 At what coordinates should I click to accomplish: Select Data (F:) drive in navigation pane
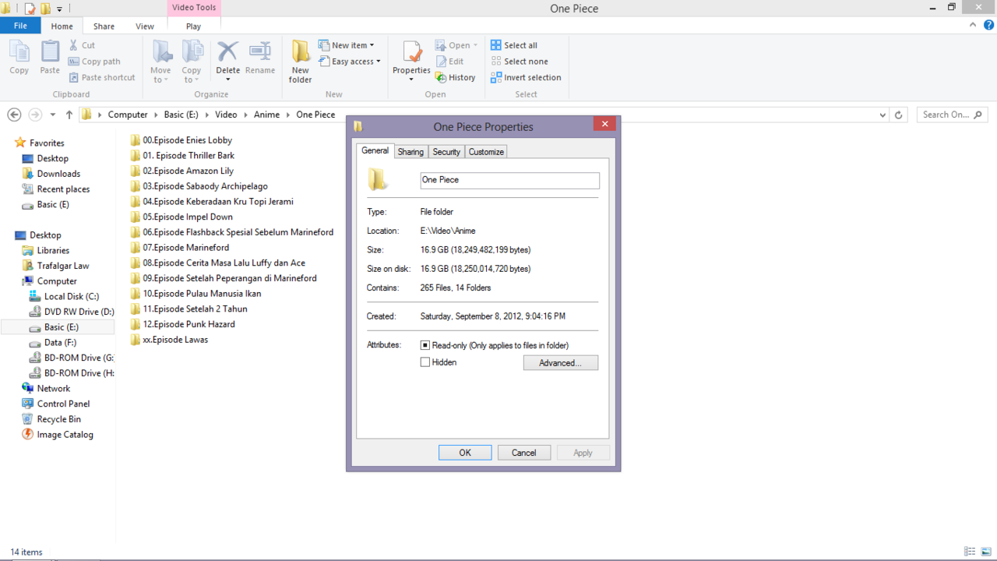coord(53,342)
